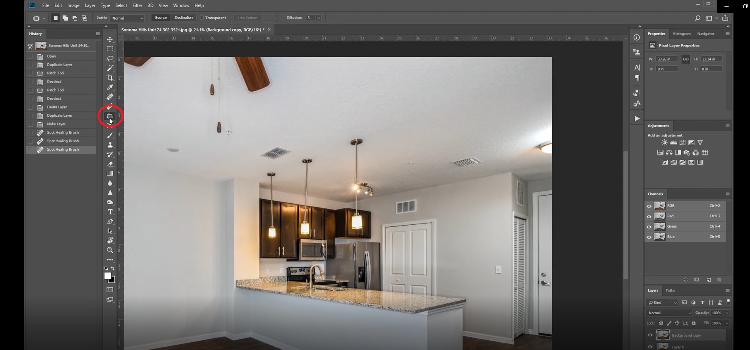Click the Destination button
Screen dimensions: 750x350
[x=184, y=18]
